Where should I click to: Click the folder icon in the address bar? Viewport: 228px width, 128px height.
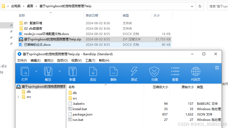[x=4, y=6]
